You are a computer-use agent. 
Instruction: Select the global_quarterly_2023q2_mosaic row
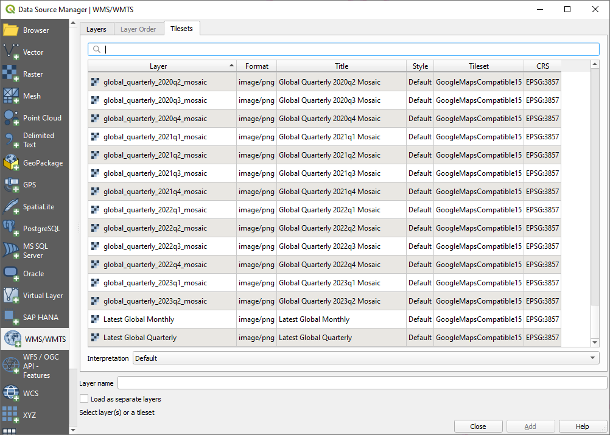tap(324, 301)
